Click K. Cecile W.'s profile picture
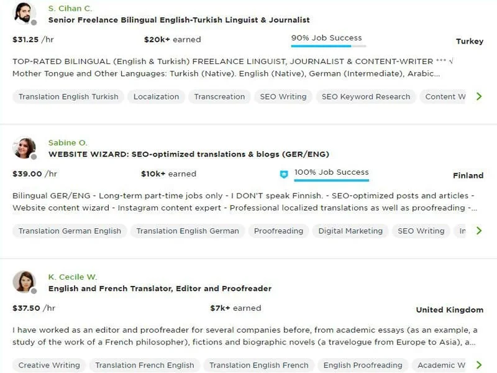 click(24, 282)
